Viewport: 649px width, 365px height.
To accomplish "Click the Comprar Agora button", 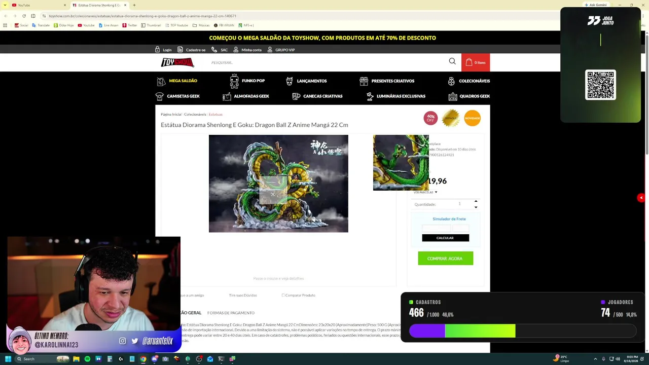I will tap(445, 259).
